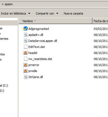Viewport: 108px width, 117px height.
Task: Click the headid image file icon
Action: [26, 53]
